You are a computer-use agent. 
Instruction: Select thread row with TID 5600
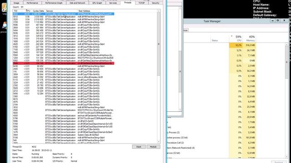(x=63, y=113)
